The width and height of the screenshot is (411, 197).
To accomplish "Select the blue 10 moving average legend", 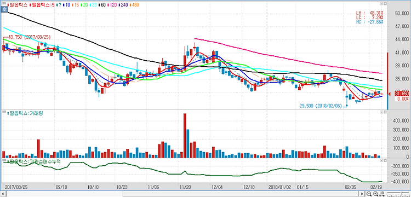I will (x=66, y=5).
